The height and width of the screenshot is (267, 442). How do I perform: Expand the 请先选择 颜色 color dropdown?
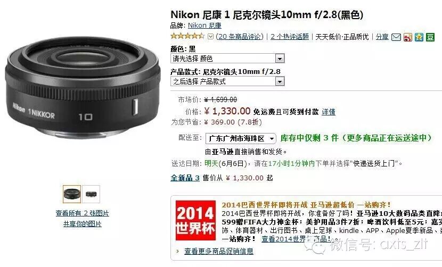coord(227,59)
